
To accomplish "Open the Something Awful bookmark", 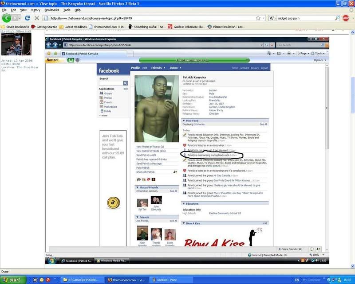I will coord(147,27).
